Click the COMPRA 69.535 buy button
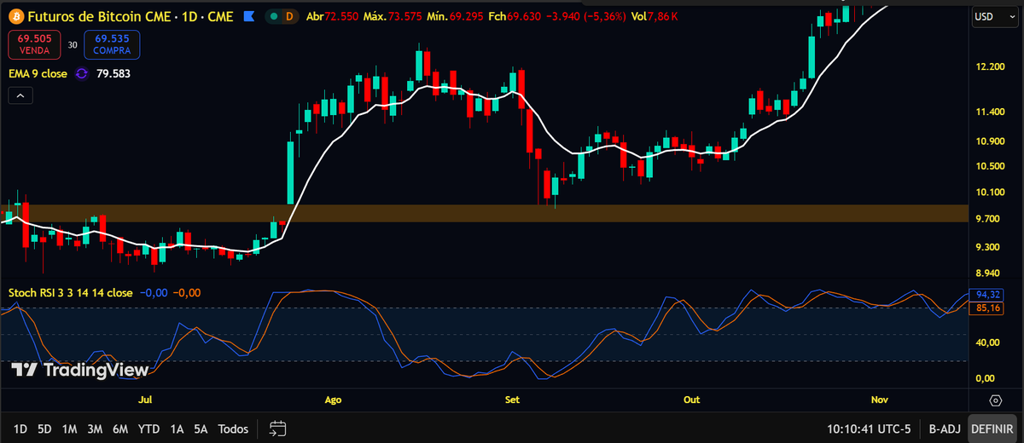Viewport: 1024px width, 443px height. tap(112, 44)
